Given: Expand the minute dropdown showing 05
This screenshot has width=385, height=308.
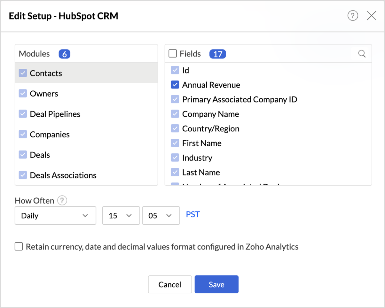Looking at the screenshot, I should (161, 216).
